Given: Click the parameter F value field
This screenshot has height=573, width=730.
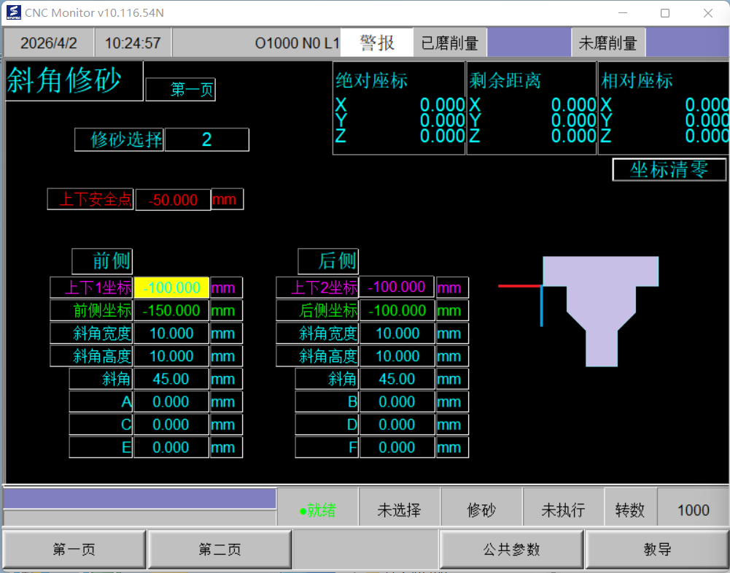Looking at the screenshot, I should 397,447.
